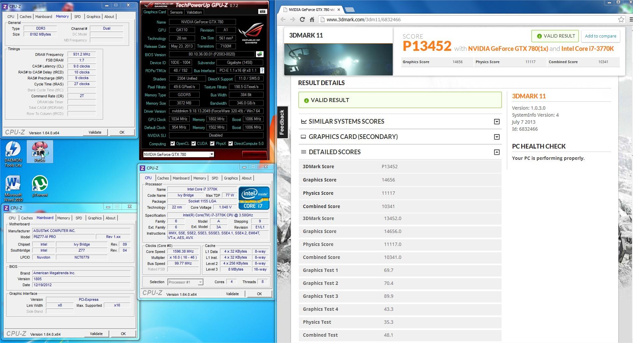Click the GPU-Z Driver Version field
Screen dimensions: 633x343
pos(216,111)
